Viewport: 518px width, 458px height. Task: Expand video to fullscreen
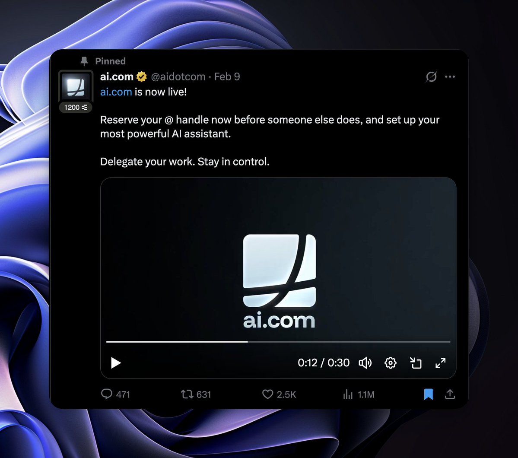click(x=440, y=363)
